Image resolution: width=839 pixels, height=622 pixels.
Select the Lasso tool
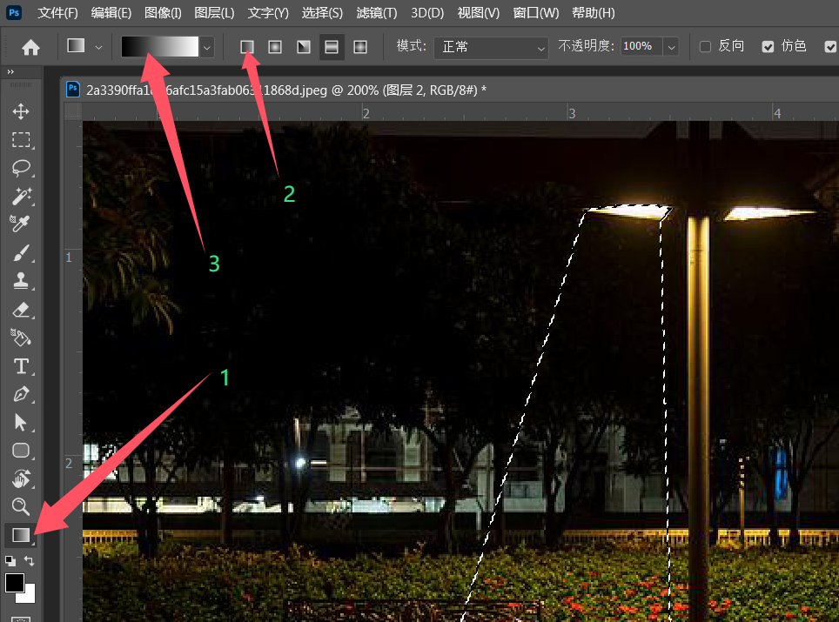click(21, 168)
